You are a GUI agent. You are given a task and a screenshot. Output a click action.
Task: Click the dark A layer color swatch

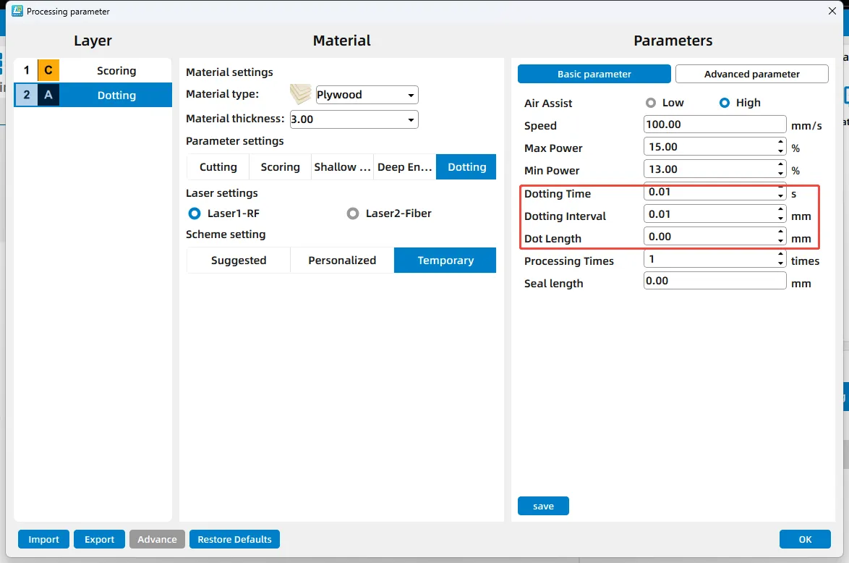tap(48, 95)
